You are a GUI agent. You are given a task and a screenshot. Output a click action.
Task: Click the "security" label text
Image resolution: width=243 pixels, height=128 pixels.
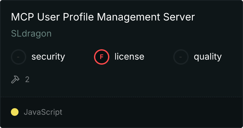(48, 57)
